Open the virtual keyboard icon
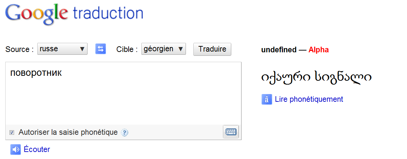Screen dimensions: 407x159 (231, 132)
